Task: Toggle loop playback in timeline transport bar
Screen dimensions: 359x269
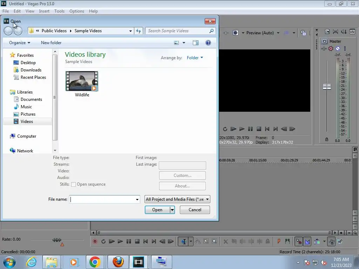Action: click(x=103, y=241)
